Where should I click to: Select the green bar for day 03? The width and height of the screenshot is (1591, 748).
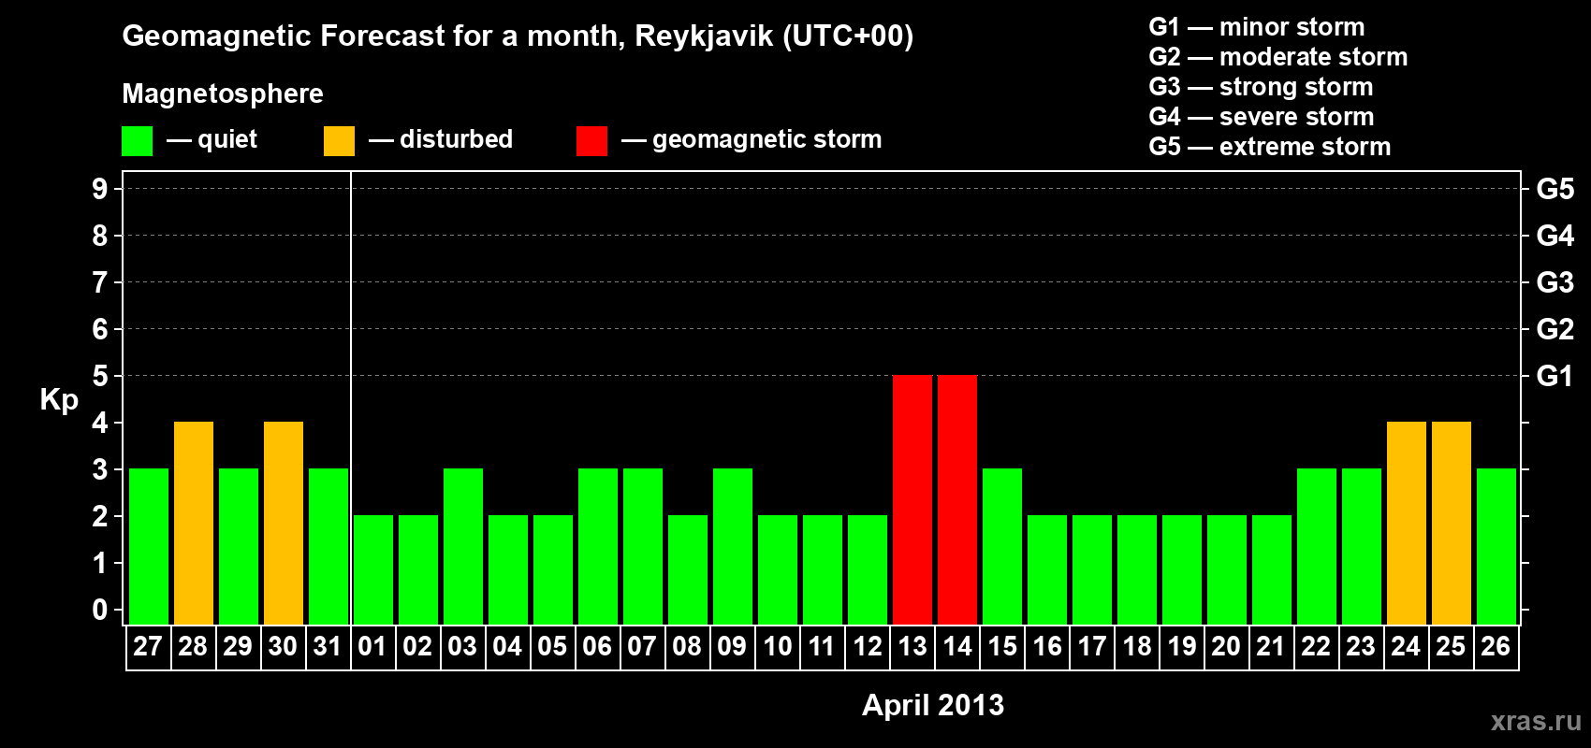(463, 546)
